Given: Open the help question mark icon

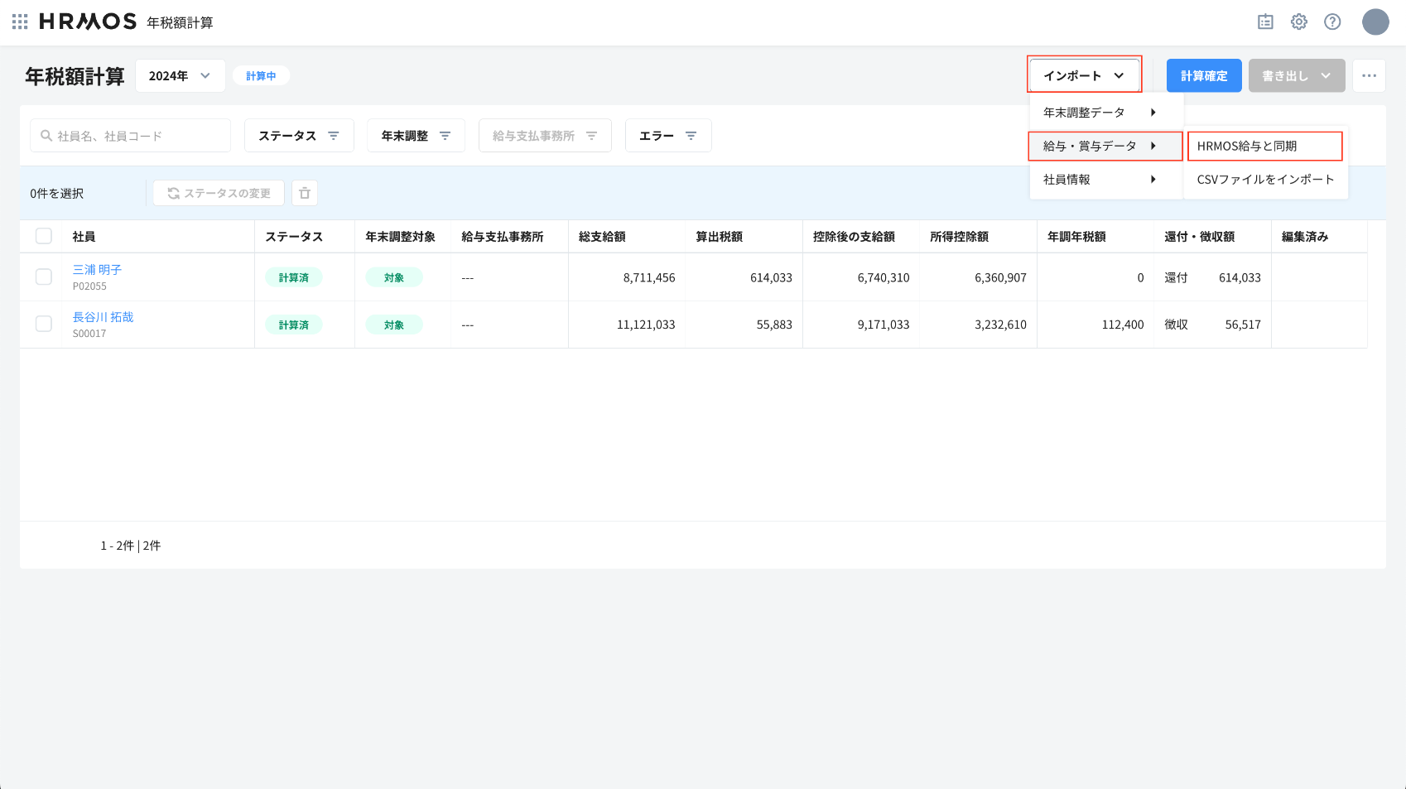Looking at the screenshot, I should [x=1332, y=22].
